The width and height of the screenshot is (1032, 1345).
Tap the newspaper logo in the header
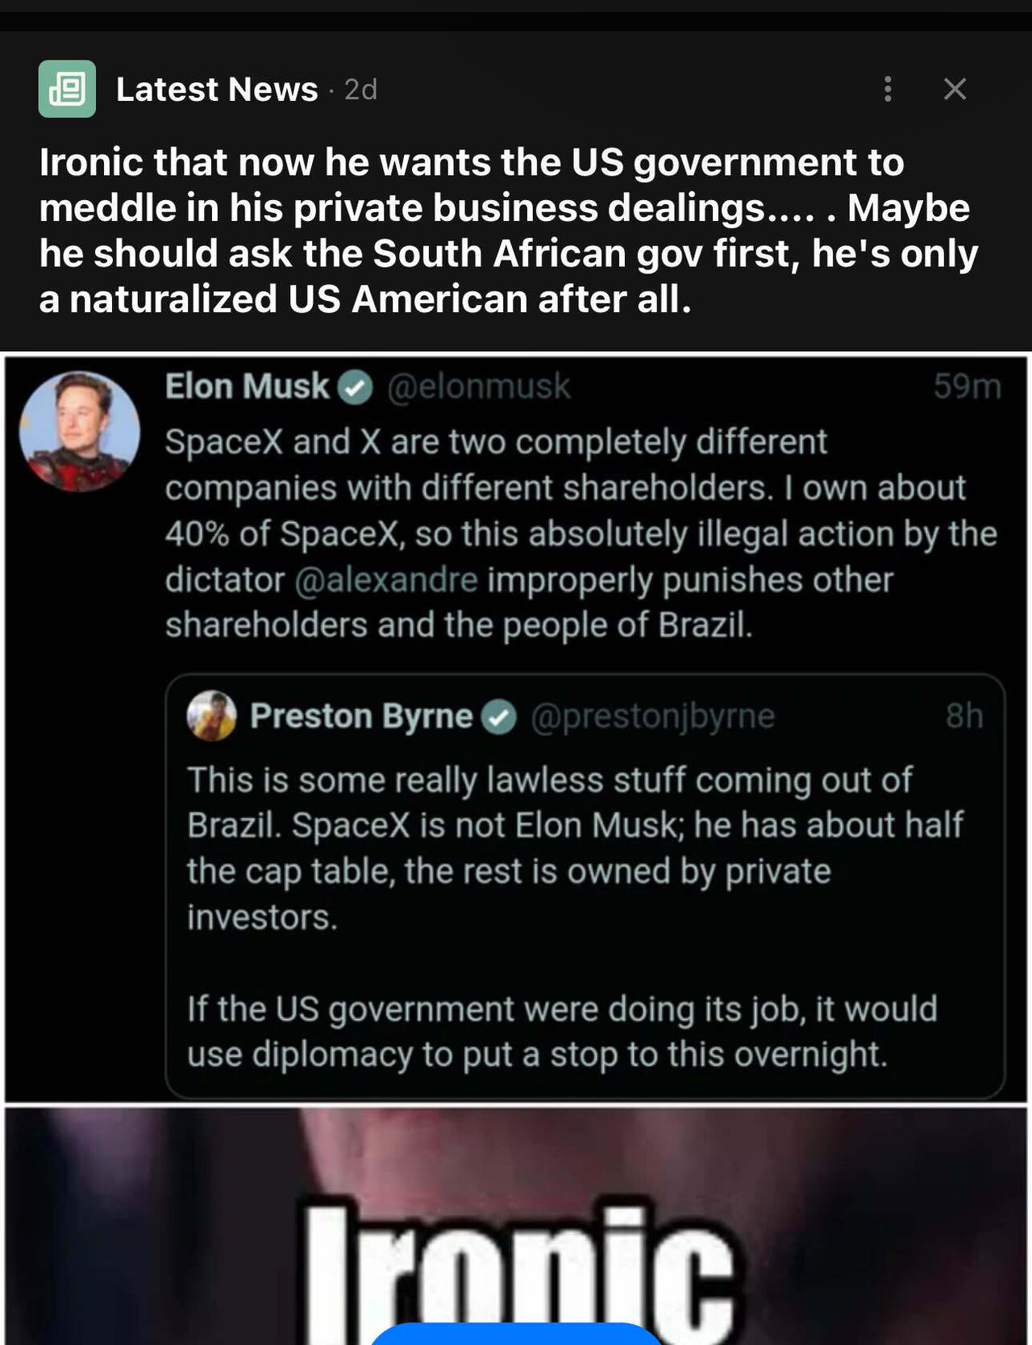(x=66, y=89)
